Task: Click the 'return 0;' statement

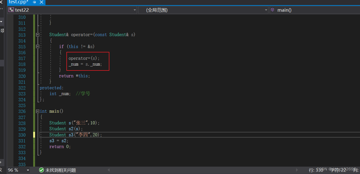Action: (x=60, y=147)
